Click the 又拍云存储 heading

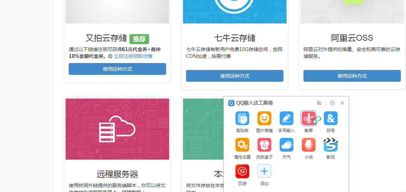[106, 38]
